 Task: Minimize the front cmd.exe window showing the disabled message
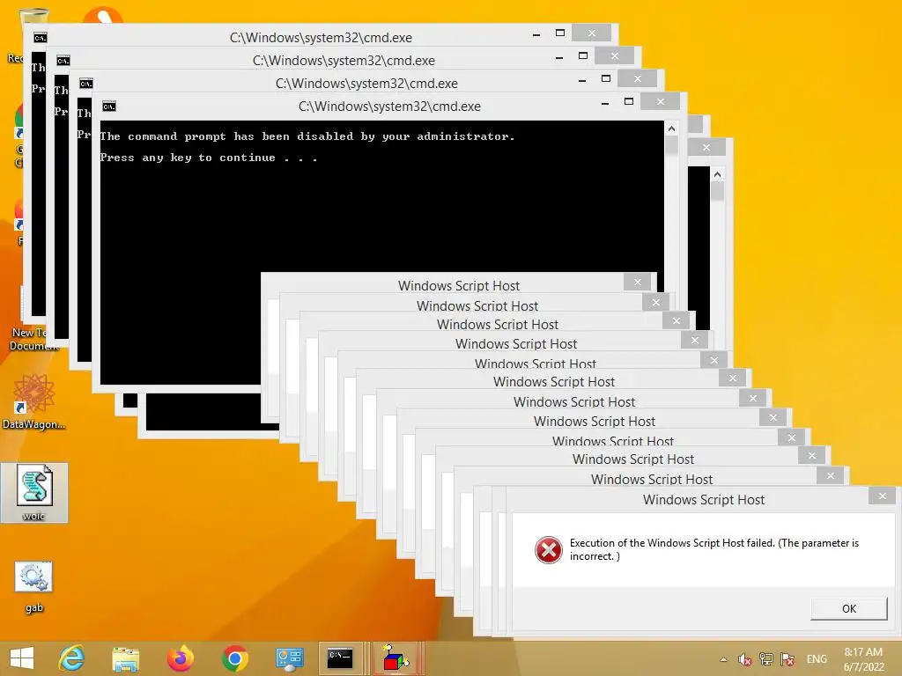pos(605,104)
